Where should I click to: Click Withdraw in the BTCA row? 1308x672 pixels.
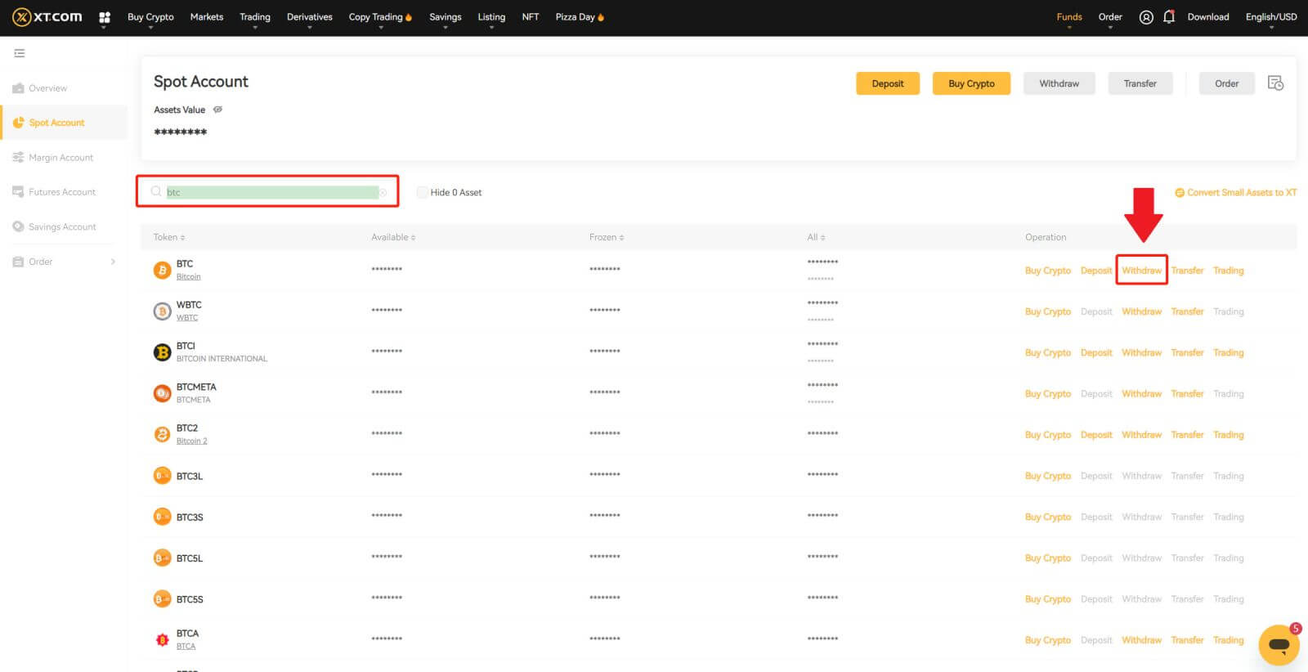tap(1141, 640)
